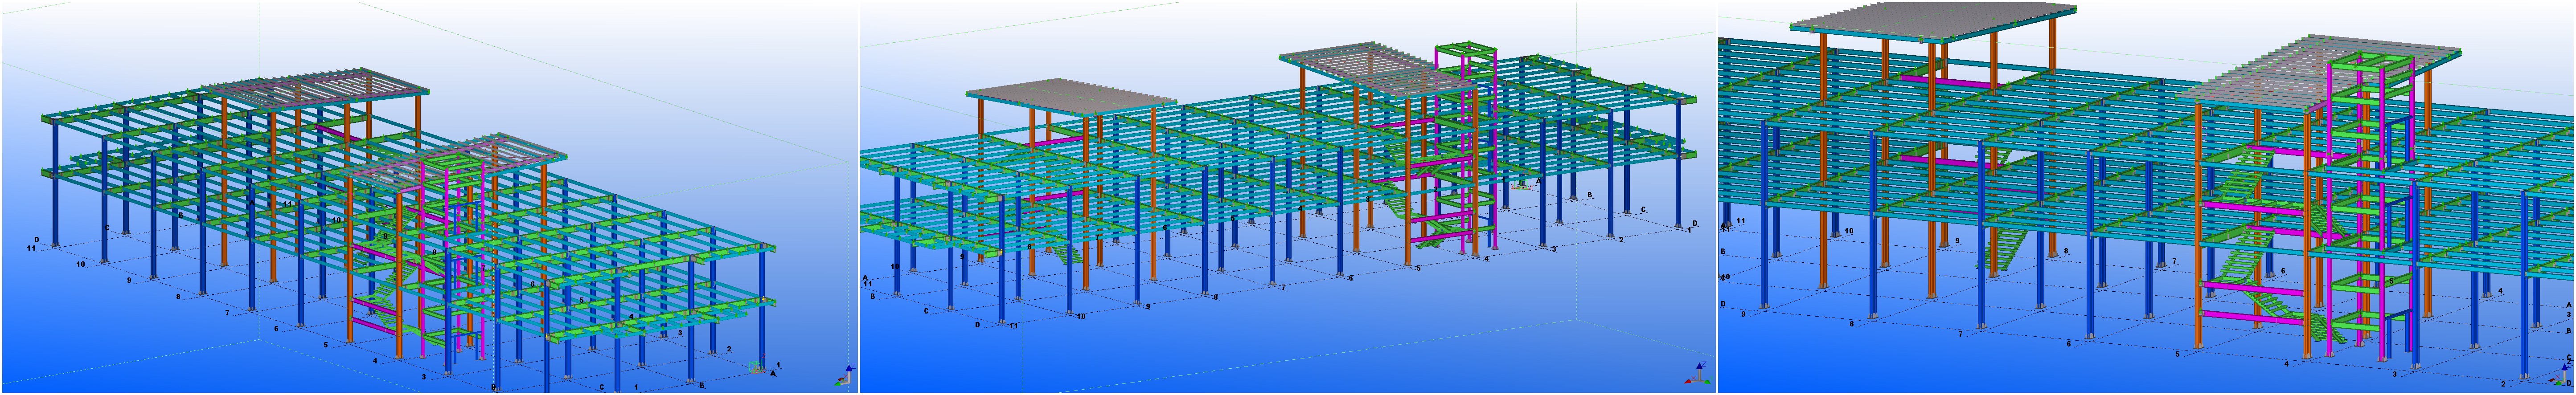This screenshot has height=395, width=2576.
Task: Select grid label 6 past gridline D, middle view
Action: (1350, 278)
